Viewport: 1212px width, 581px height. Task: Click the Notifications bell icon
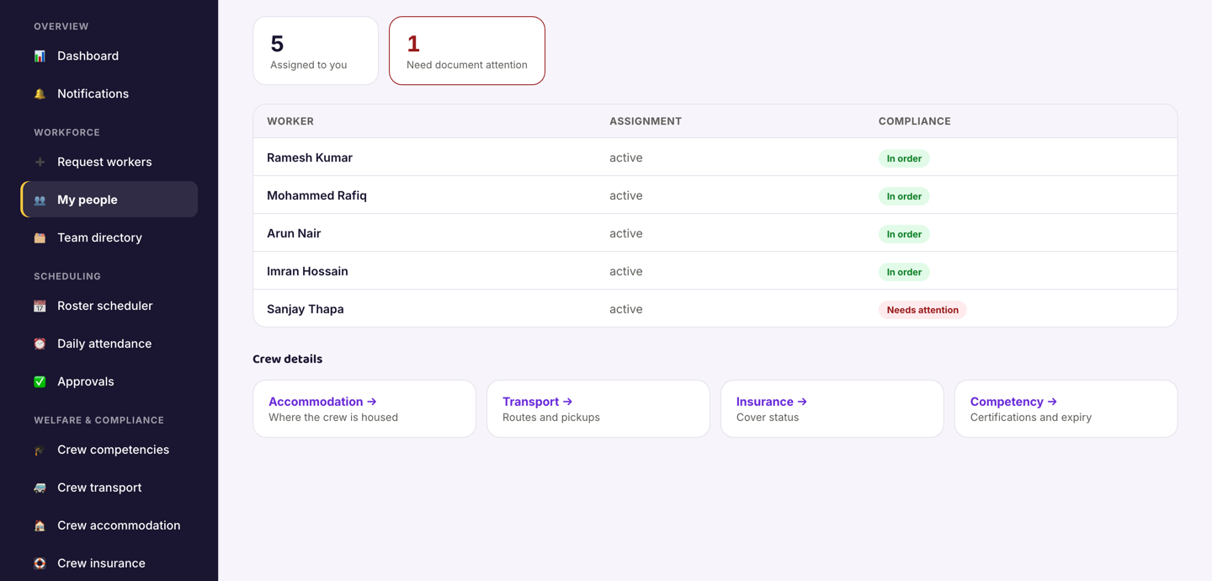(40, 93)
